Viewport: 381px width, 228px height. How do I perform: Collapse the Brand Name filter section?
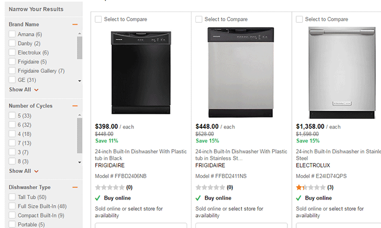[75, 24]
